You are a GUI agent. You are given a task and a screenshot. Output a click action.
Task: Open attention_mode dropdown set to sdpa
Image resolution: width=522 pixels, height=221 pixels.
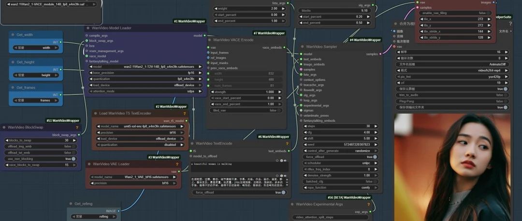point(145,91)
